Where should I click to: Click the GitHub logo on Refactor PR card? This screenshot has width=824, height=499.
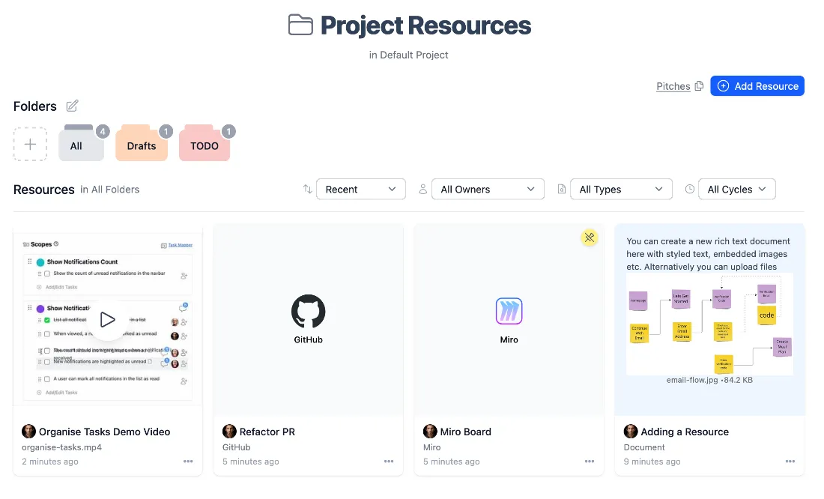[308, 311]
